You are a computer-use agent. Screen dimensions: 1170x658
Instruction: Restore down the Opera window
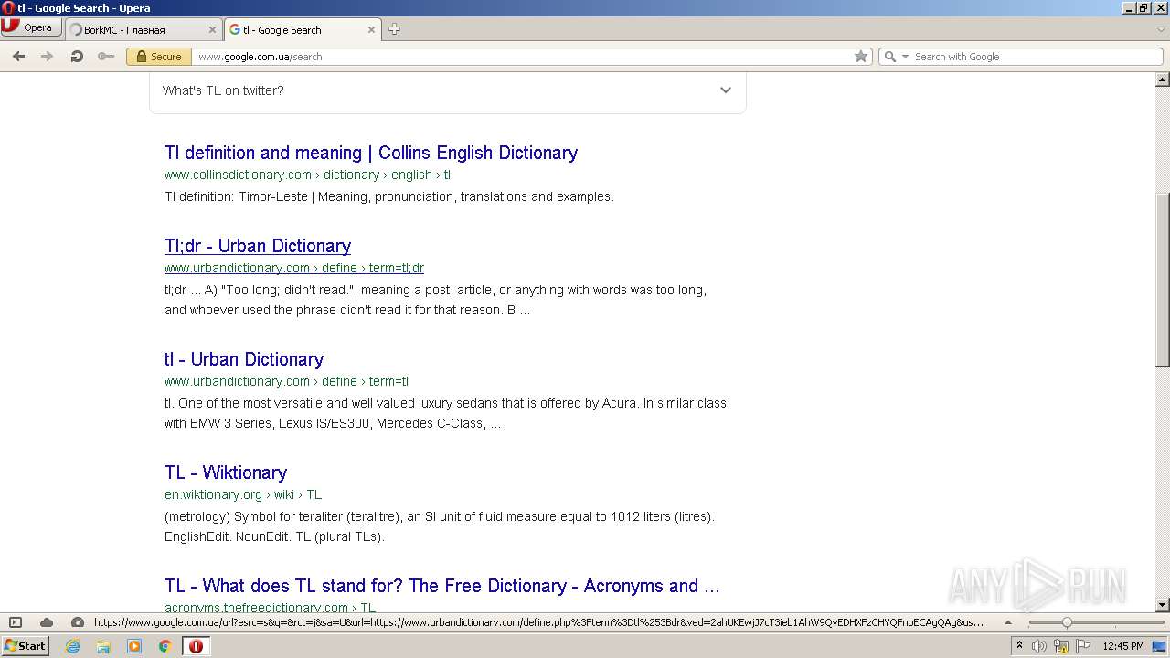point(1144,7)
